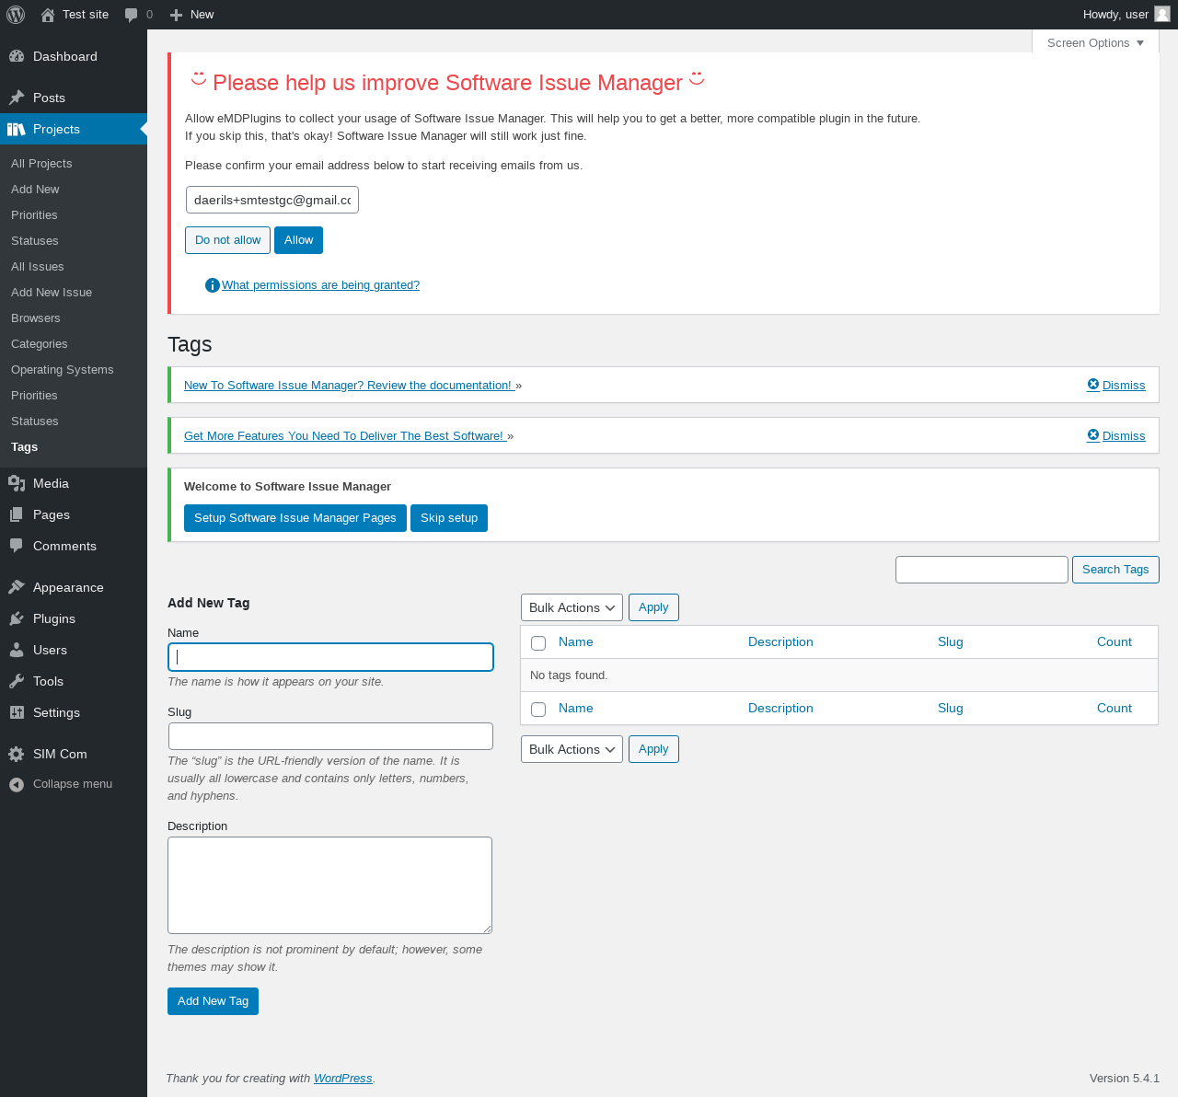Click the Collapse menu arrow icon

click(17, 784)
